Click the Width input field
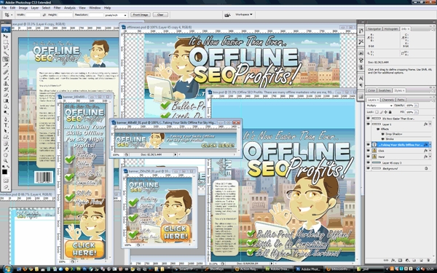The width and height of the screenshot is (437, 273). pos(34,15)
